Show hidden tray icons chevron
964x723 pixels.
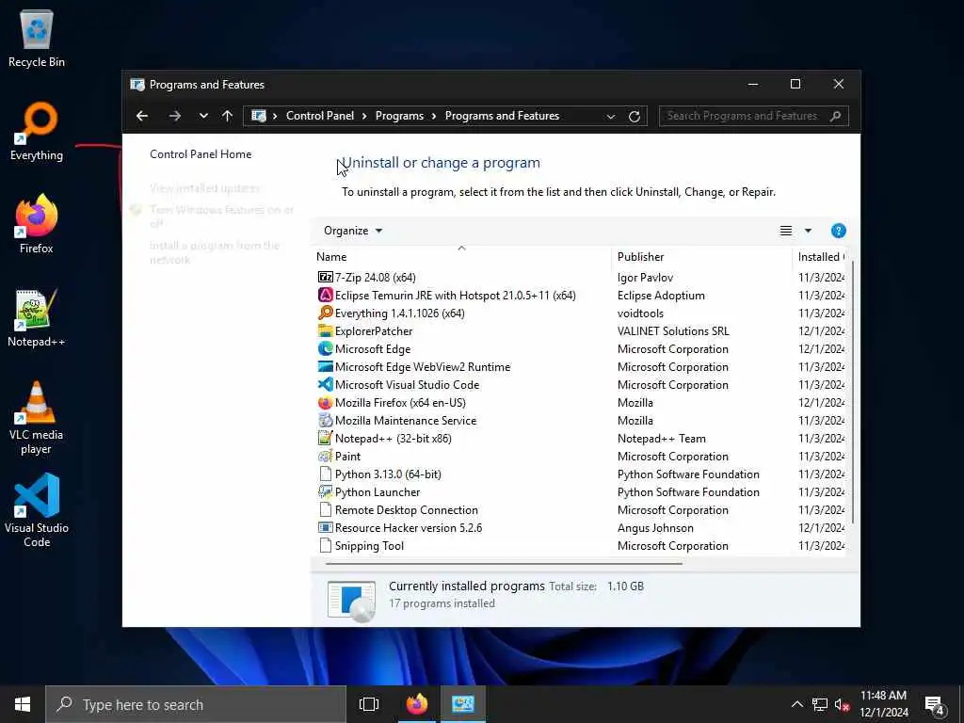(x=796, y=704)
